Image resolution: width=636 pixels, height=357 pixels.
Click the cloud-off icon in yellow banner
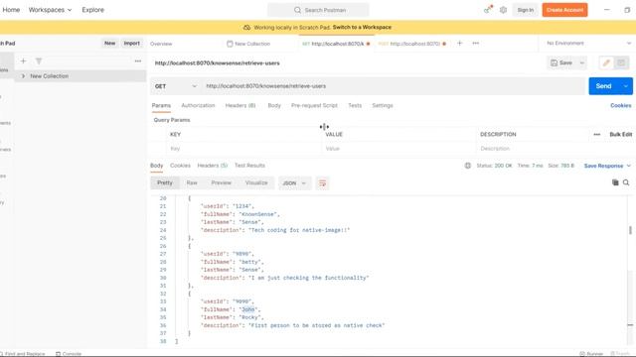[246, 28]
